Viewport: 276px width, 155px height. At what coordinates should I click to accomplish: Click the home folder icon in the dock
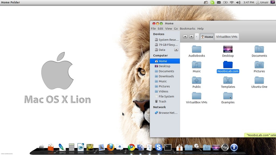click(179, 147)
